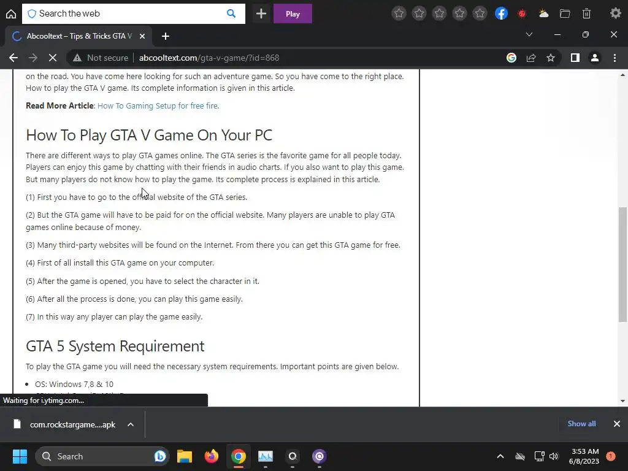Click the fourth star bookmark slot
The height and width of the screenshot is (471, 628).
pyautogui.click(x=460, y=13)
